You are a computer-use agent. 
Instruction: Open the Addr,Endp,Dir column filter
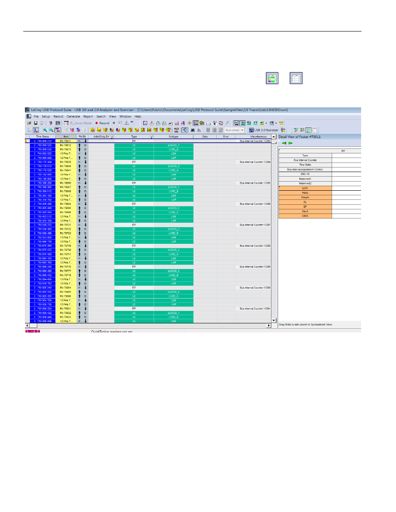point(112,137)
